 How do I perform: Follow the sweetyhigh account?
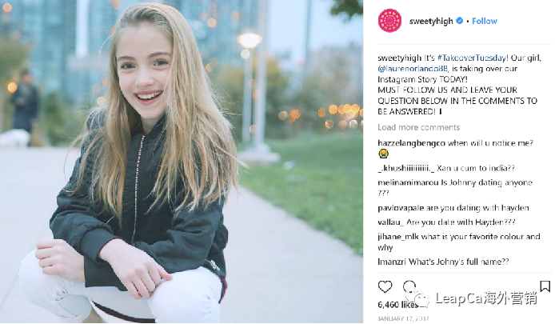tap(485, 21)
